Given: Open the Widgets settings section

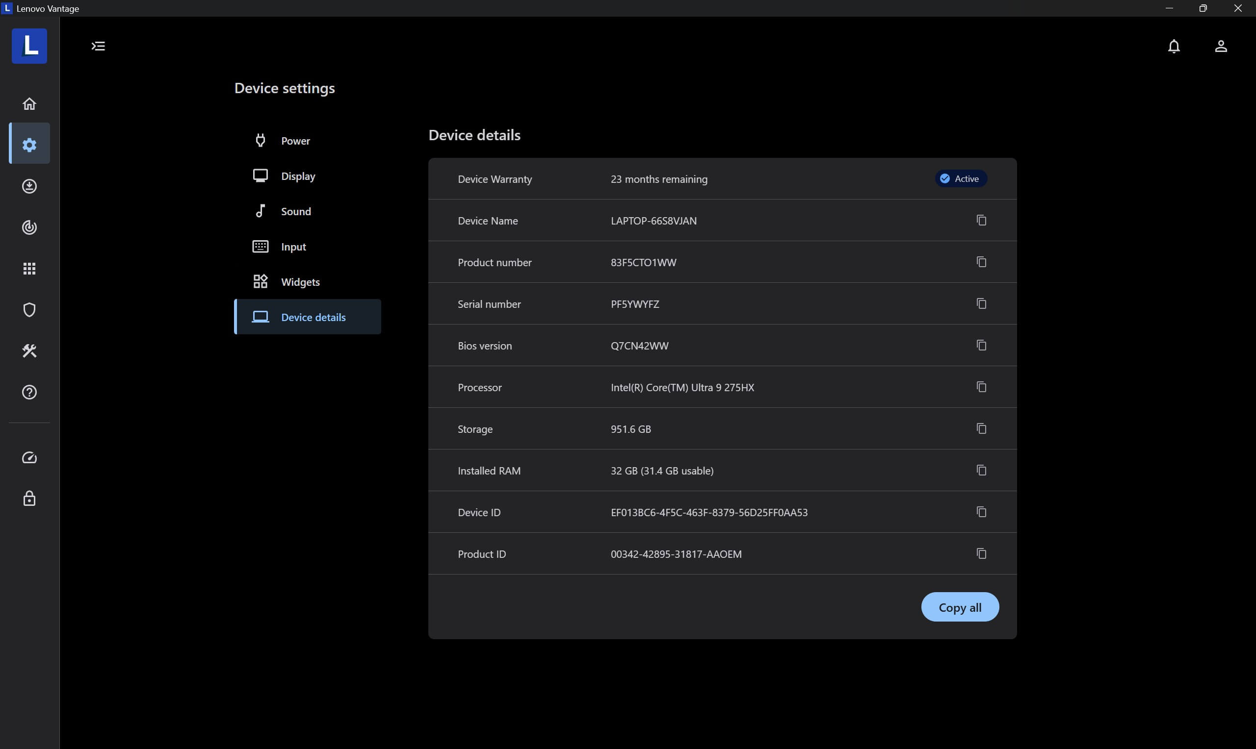Looking at the screenshot, I should pos(300,282).
